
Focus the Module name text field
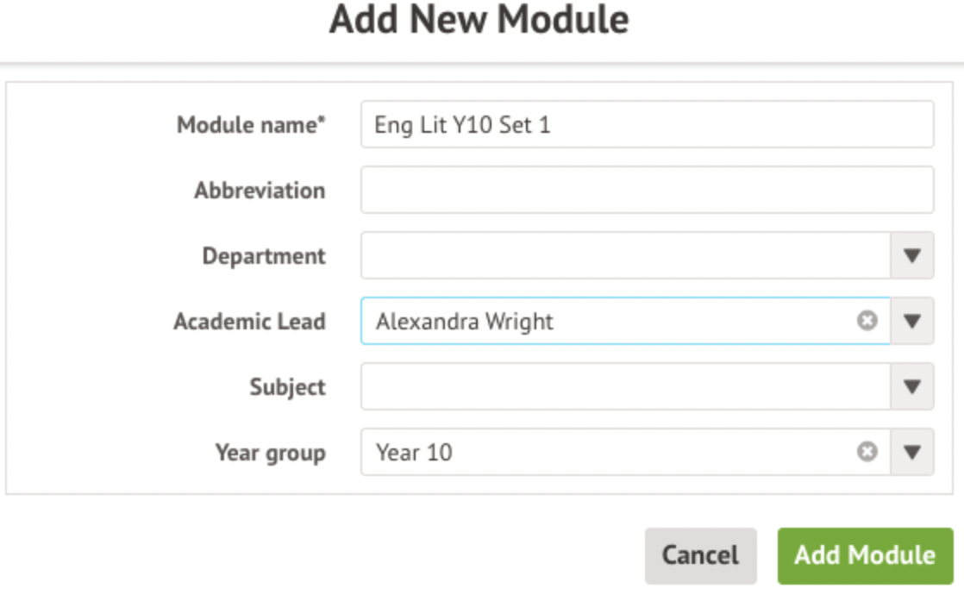tap(647, 125)
